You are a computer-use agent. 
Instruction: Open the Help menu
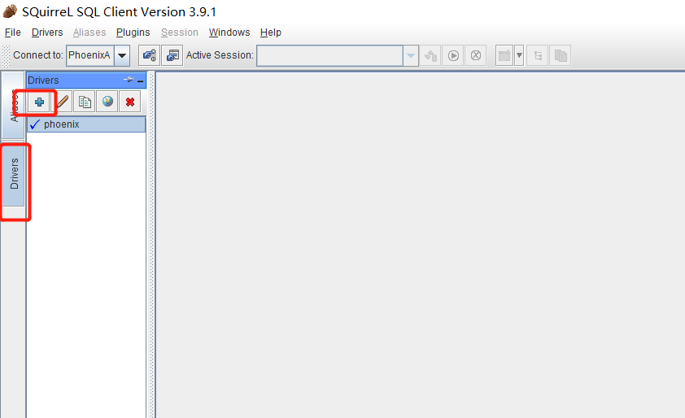pos(270,33)
